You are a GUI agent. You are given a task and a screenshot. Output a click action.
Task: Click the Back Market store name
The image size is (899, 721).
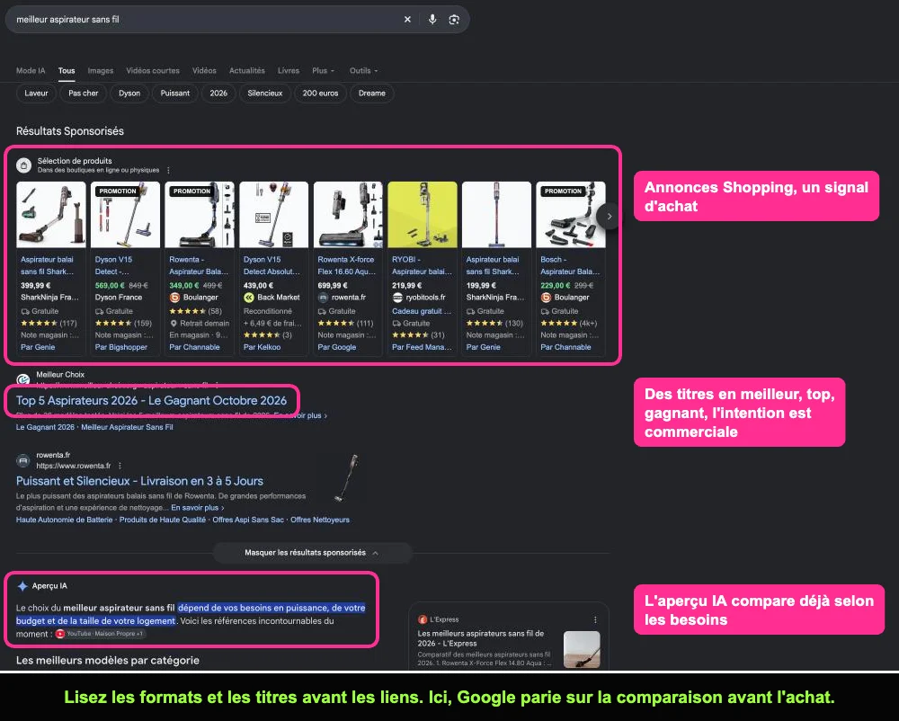coord(279,298)
